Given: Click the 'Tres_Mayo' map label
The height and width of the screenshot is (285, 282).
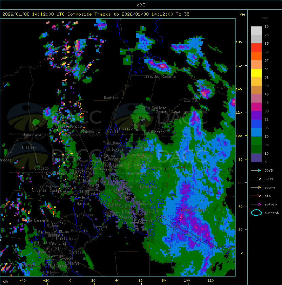Looking at the screenshot, I should (x=112, y=143).
